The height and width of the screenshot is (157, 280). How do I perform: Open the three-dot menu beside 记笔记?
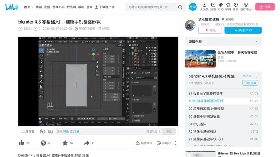pos(176,143)
